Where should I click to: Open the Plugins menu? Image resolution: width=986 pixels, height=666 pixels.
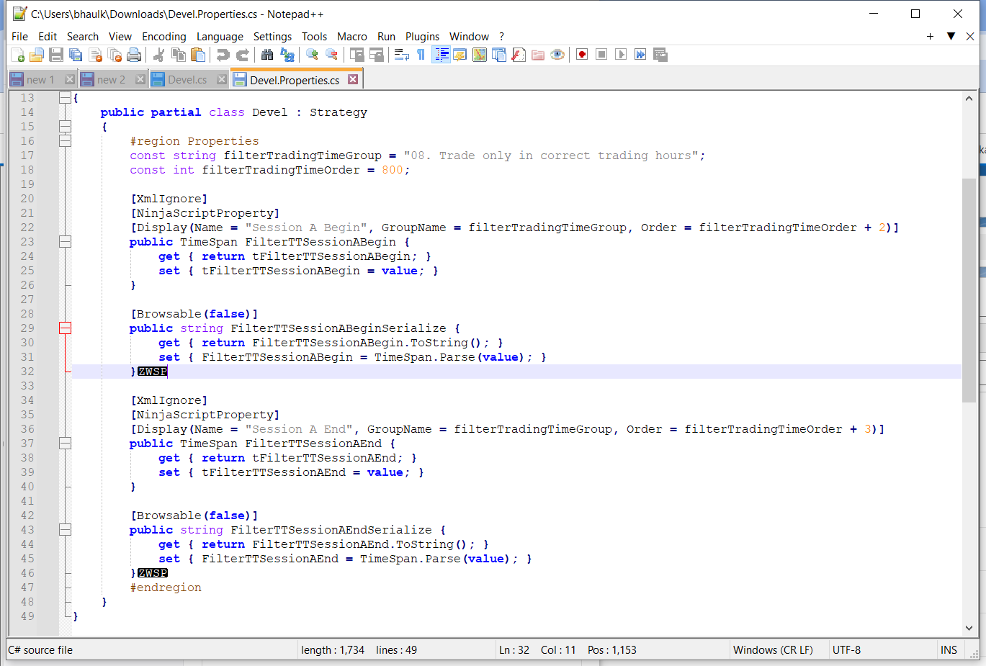[422, 37]
